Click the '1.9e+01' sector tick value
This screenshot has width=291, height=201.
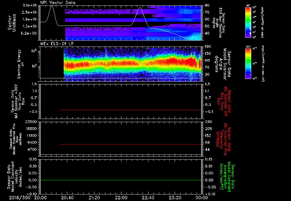(x=30, y=19)
